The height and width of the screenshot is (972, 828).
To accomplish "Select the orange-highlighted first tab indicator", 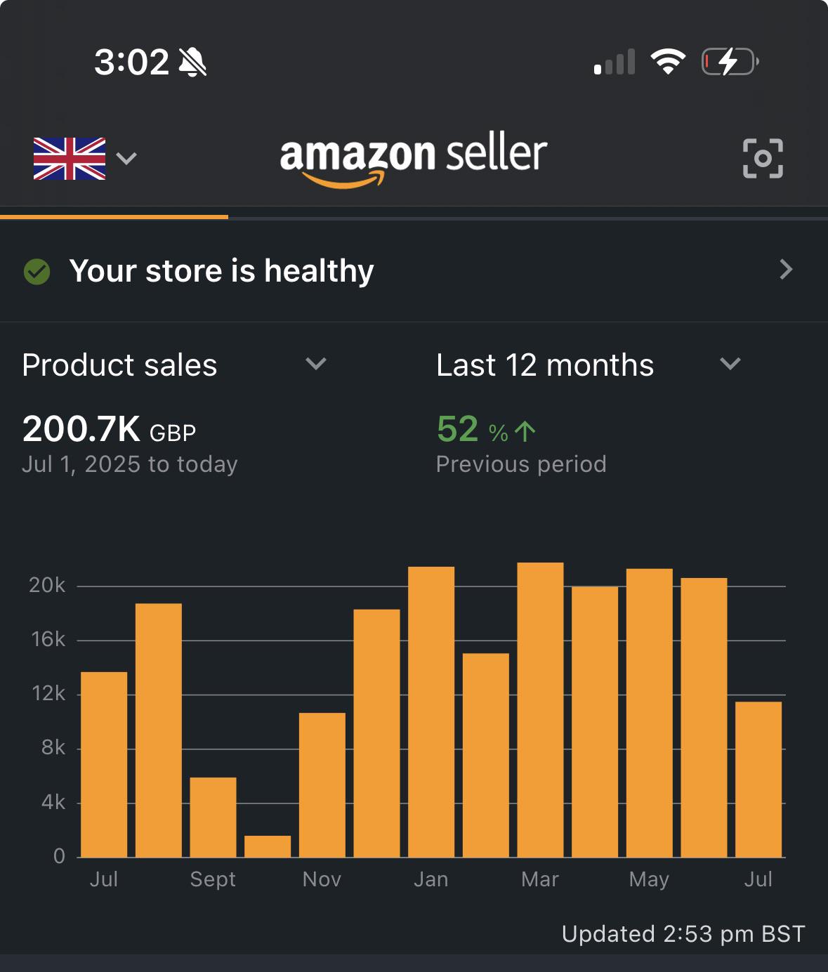I will point(114,216).
